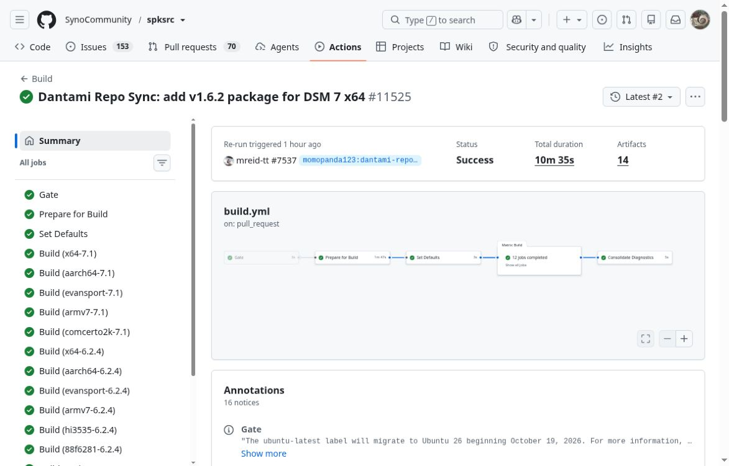The width and height of the screenshot is (729, 466).
Task: Jump to the 14 artifacts link
Action: click(623, 160)
